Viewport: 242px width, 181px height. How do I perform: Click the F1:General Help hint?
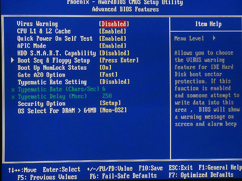(x=220, y=167)
